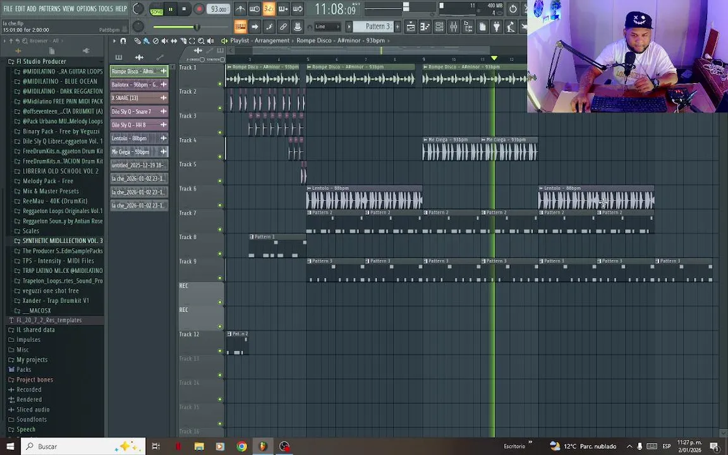Select the playlist Zoom magnifier tool
The height and width of the screenshot is (455, 728).
(202, 41)
